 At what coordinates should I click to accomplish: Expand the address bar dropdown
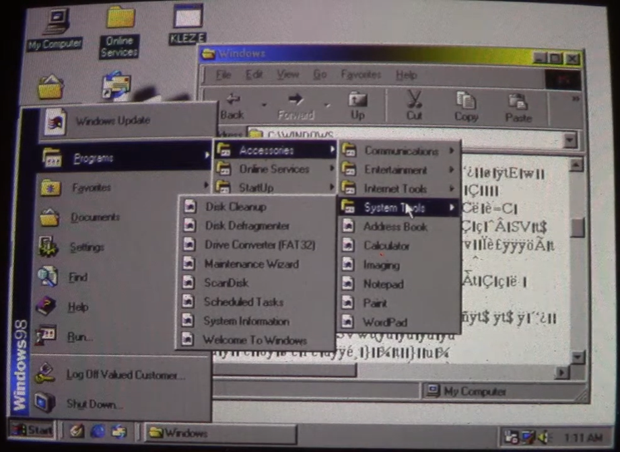point(570,140)
